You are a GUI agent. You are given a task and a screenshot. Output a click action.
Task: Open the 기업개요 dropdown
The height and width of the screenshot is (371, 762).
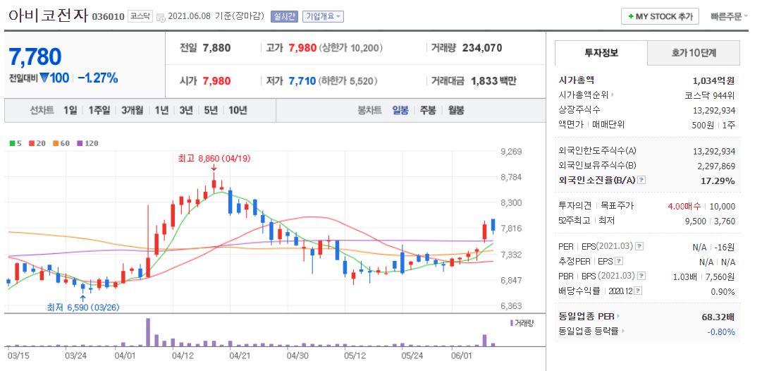click(x=323, y=16)
